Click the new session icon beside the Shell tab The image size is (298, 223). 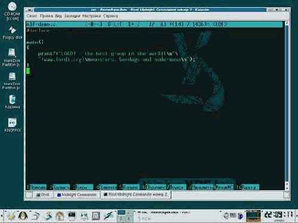click(29, 195)
